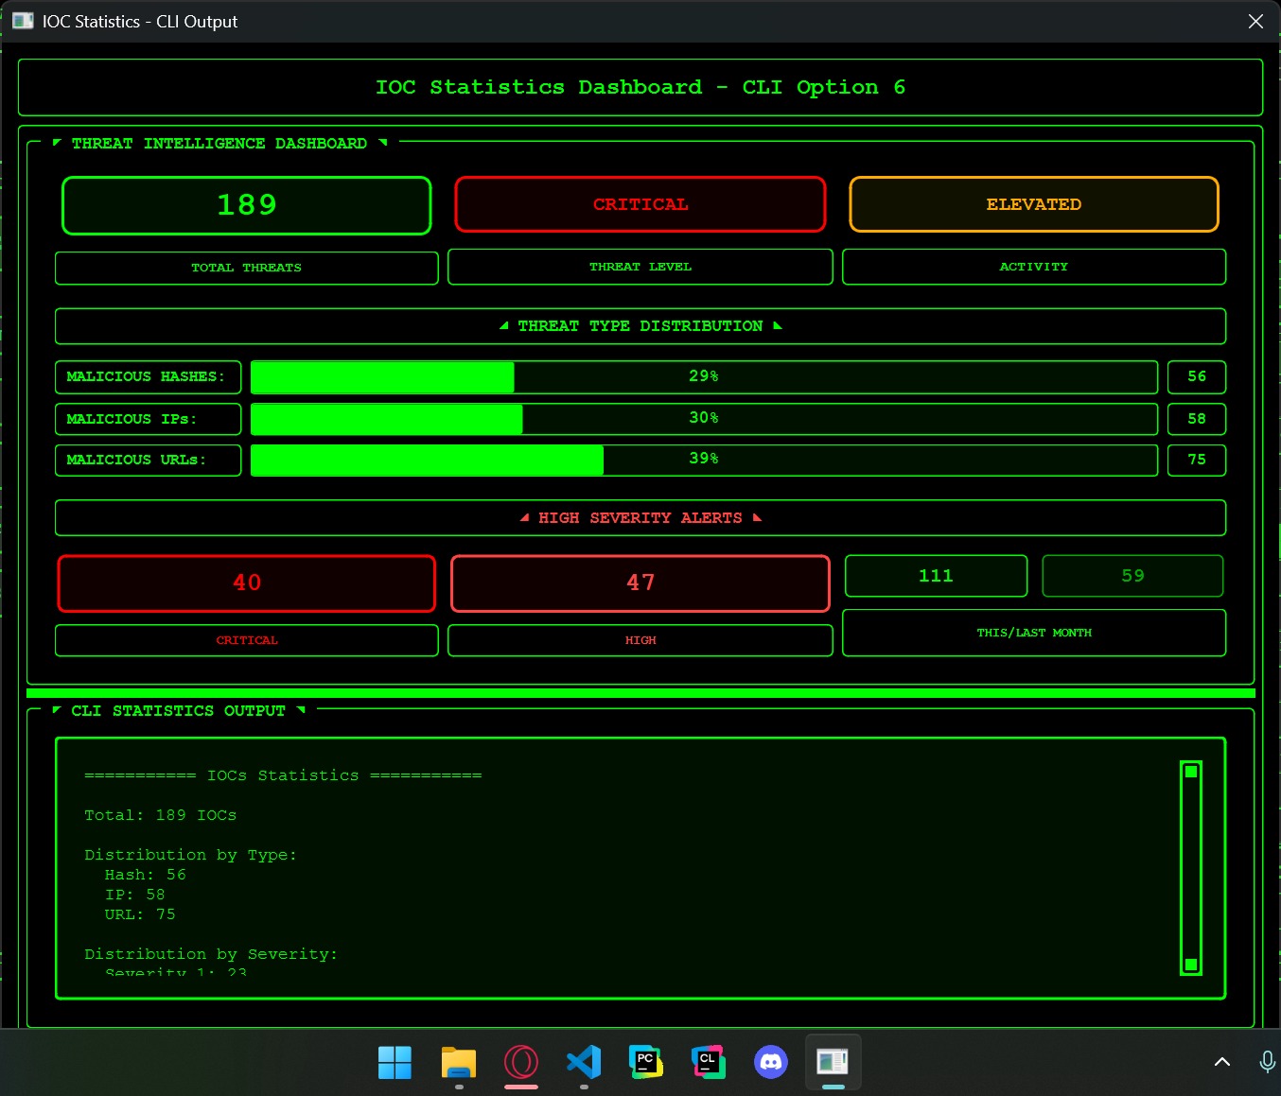
Task: Click the URLs count value 75
Action: (x=1197, y=460)
